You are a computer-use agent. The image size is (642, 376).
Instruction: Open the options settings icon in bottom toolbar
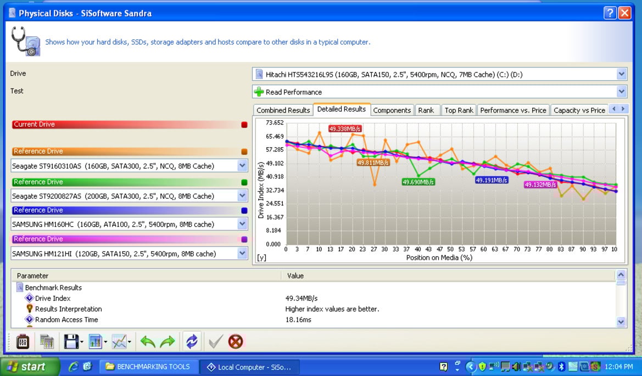pyautogui.click(x=22, y=341)
